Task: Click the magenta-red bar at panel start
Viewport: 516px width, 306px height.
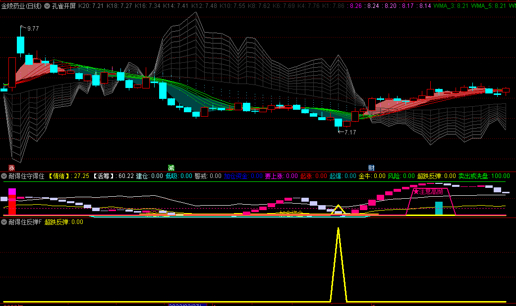Action: click(12, 202)
